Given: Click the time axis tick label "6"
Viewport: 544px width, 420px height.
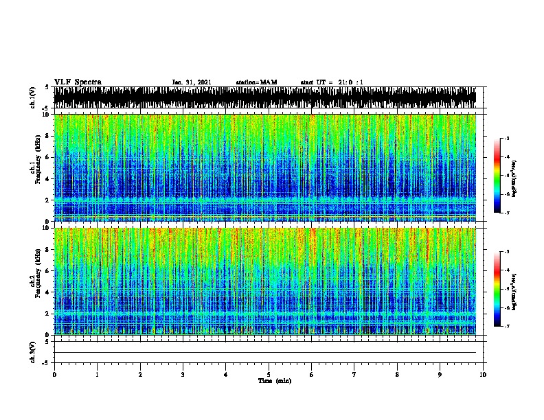Looking at the screenshot, I should [312, 375].
